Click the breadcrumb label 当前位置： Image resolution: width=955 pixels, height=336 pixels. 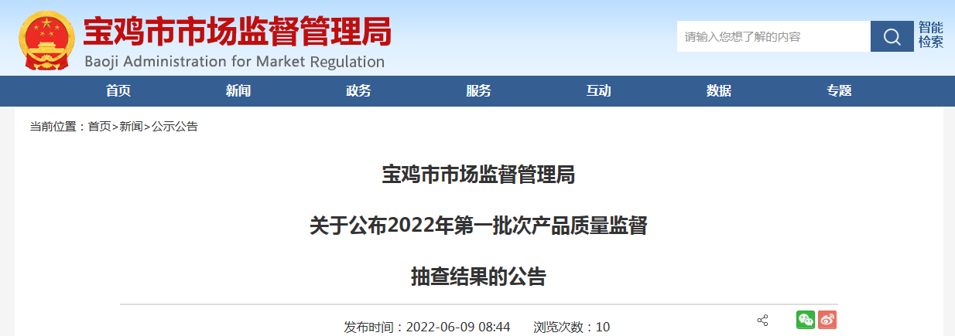59,127
